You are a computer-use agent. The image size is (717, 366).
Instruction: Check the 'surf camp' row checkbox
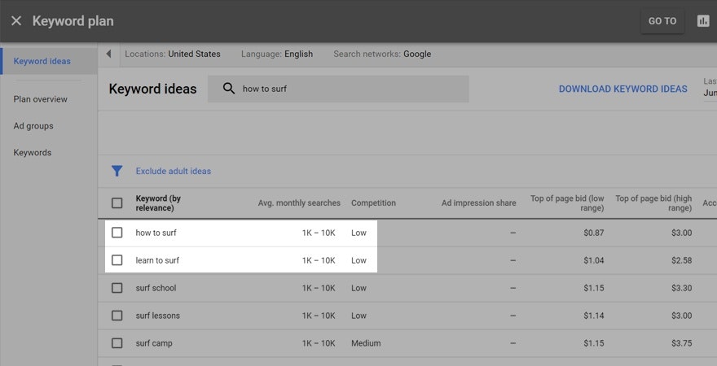[117, 343]
